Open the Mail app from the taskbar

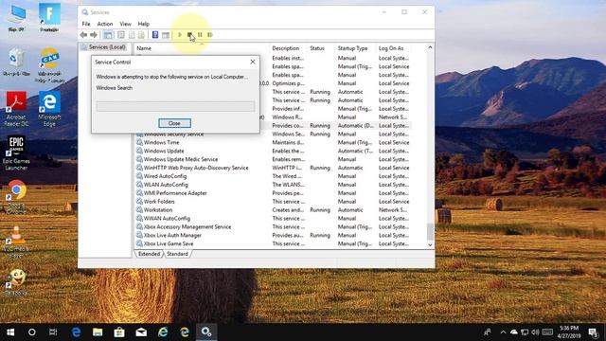click(x=141, y=332)
